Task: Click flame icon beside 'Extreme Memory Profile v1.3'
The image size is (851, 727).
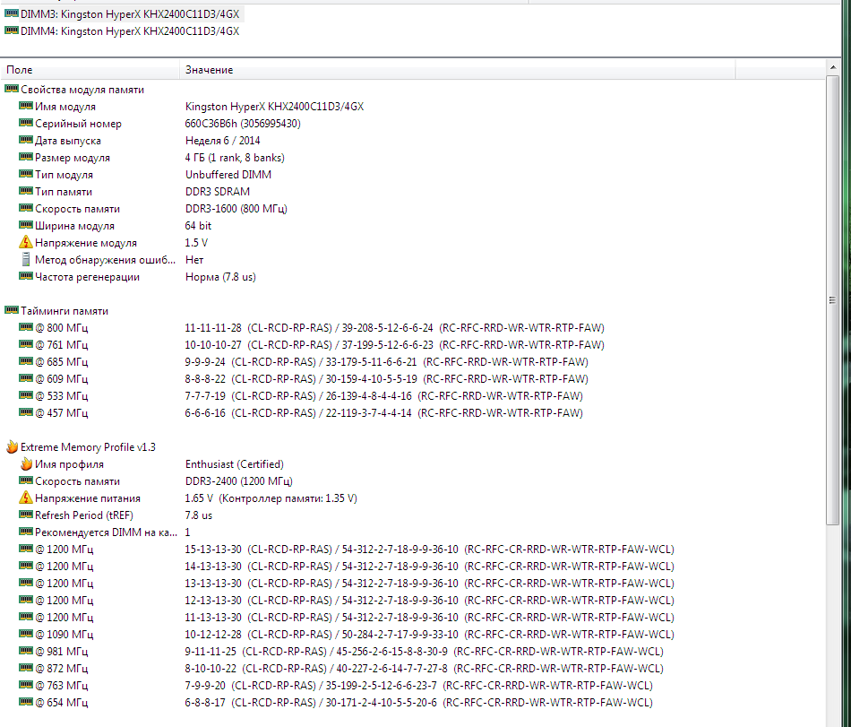Action: click(x=12, y=446)
